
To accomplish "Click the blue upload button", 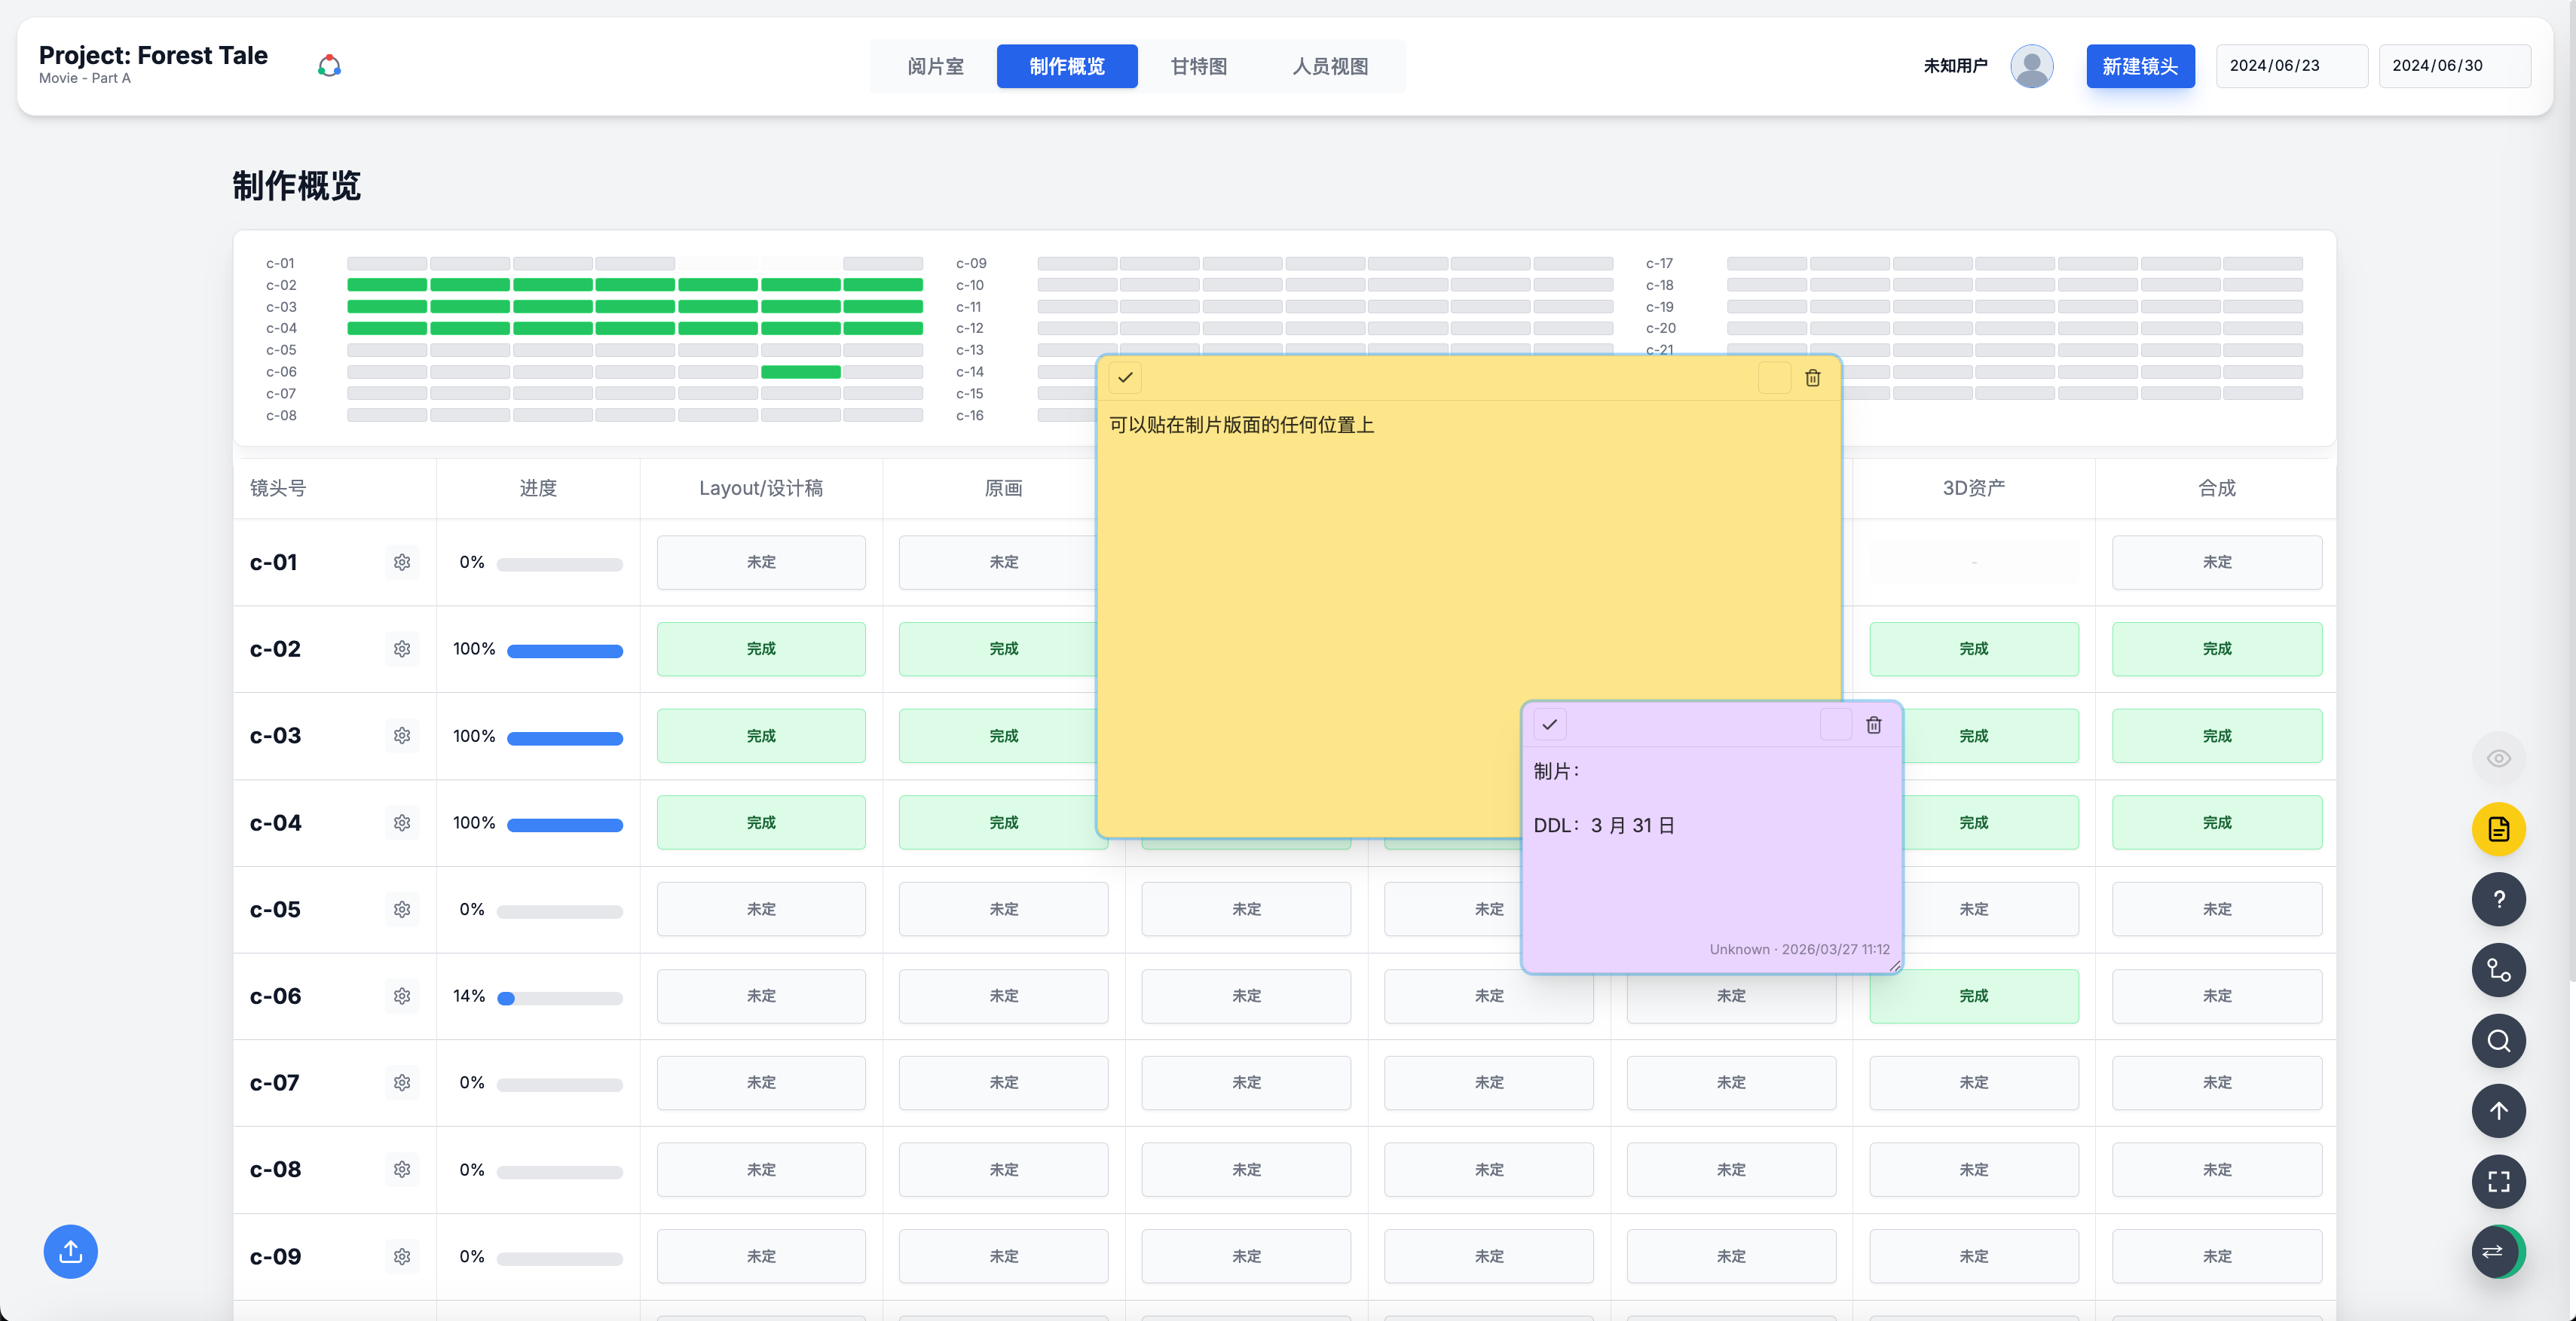I will point(70,1251).
